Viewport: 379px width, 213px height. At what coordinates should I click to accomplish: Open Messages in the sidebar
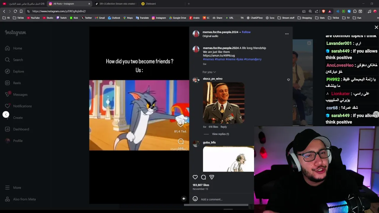pos(16,94)
